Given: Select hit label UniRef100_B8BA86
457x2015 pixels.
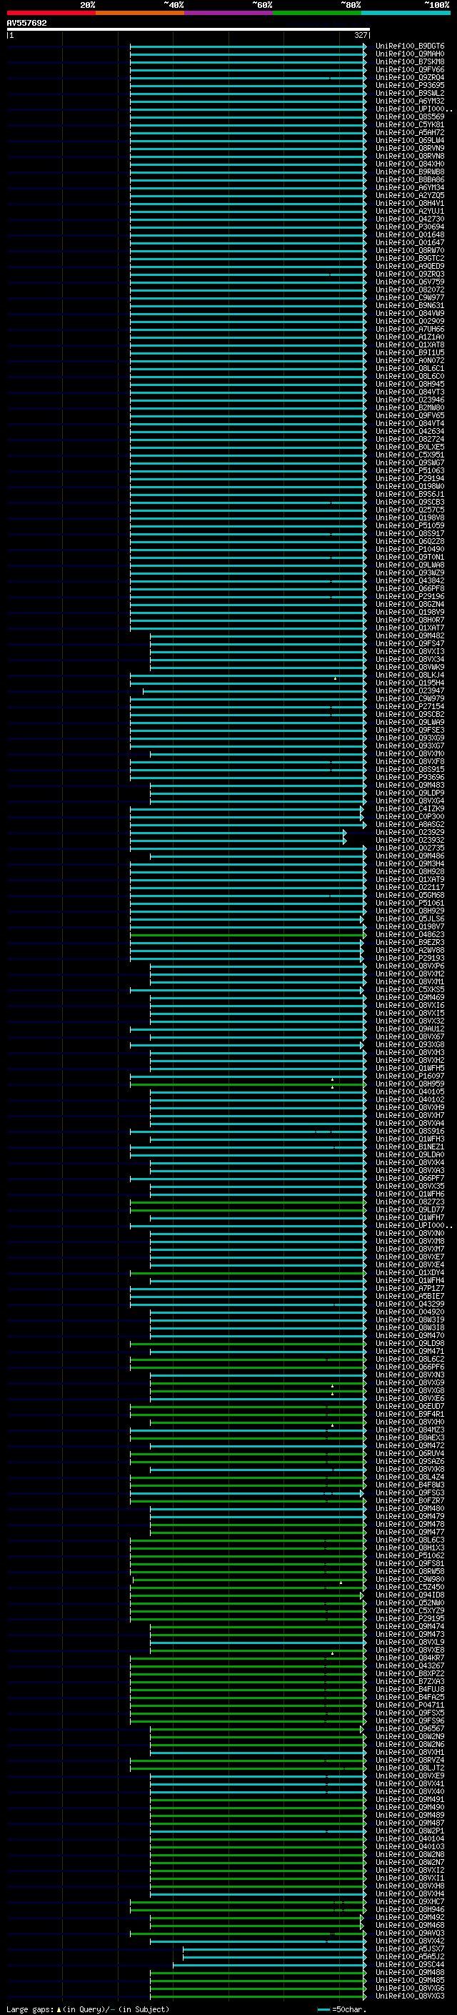Looking at the screenshot, I should pos(410,180).
